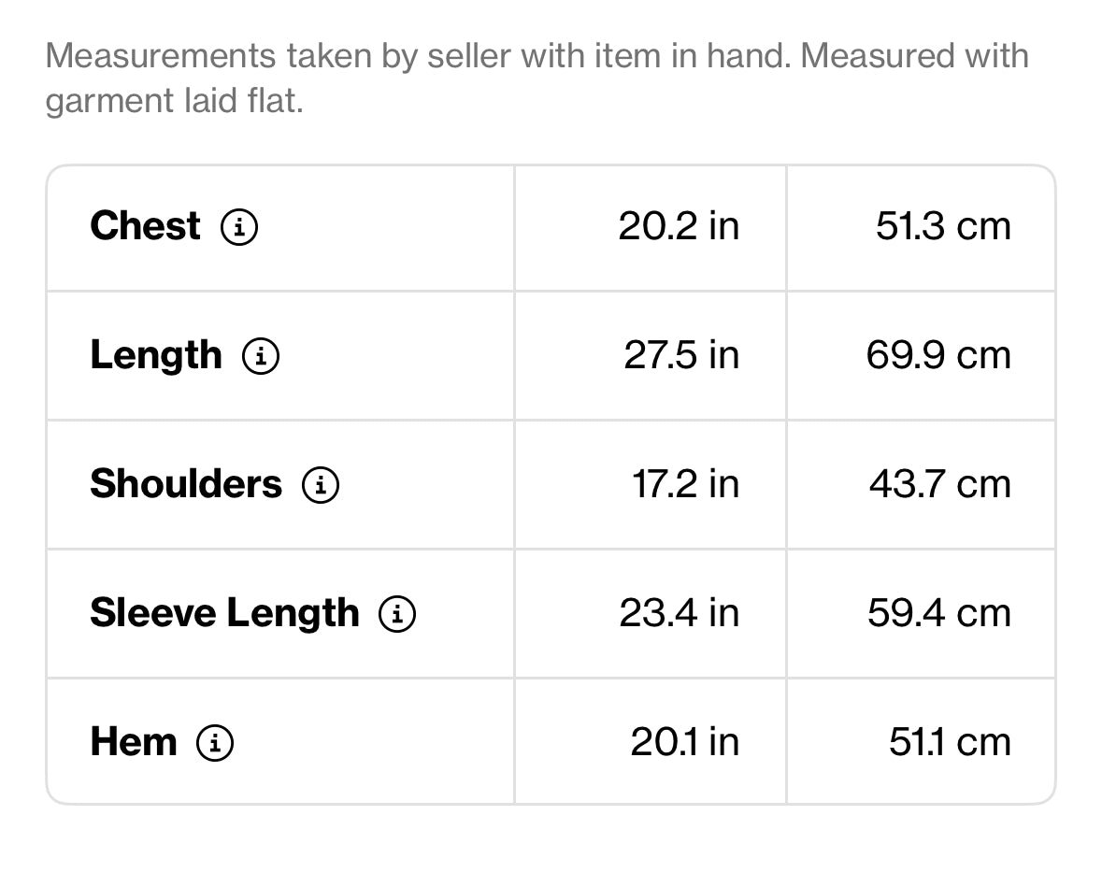Select the 20.1 in hem value
The width and height of the screenshot is (1102, 872).
click(x=685, y=742)
